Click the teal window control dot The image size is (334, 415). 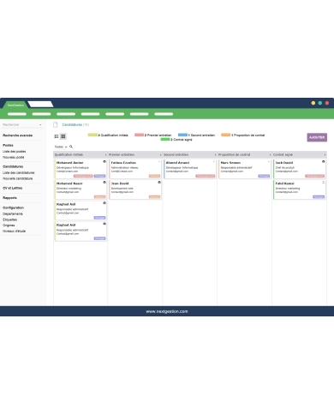click(x=320, y=103)
